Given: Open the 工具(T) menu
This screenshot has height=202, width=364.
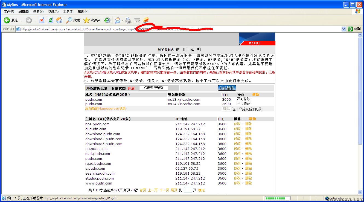Looking at the screenshot, I should 68,11.
